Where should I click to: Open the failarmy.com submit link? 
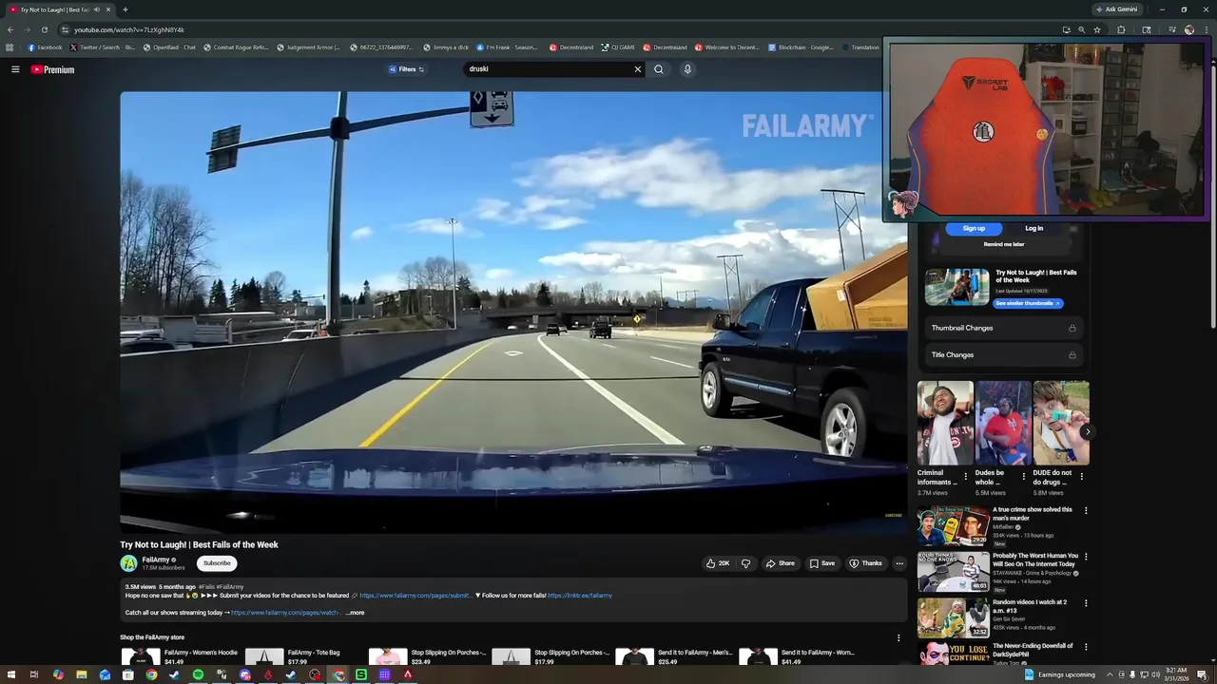415,596
